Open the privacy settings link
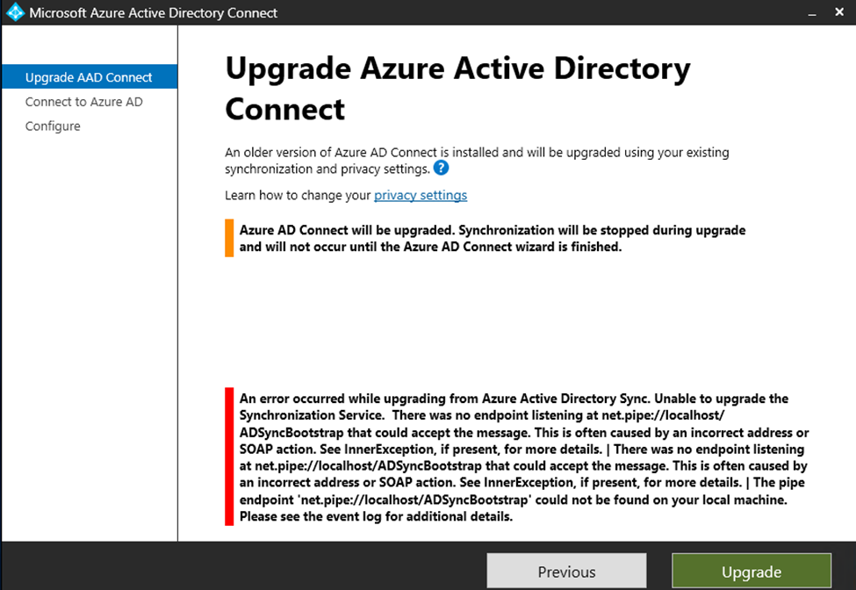Image resolution: width=856 pixels, height=590 pixels. [421, 196]
